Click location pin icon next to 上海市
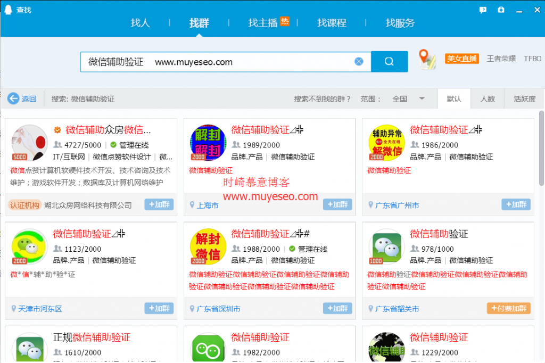Screen dimensions: 545x363 (x=192, y=205)
